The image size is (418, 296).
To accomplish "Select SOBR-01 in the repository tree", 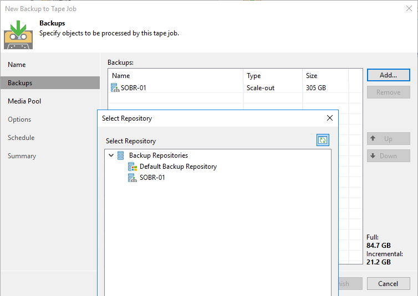I will (152, 178).
